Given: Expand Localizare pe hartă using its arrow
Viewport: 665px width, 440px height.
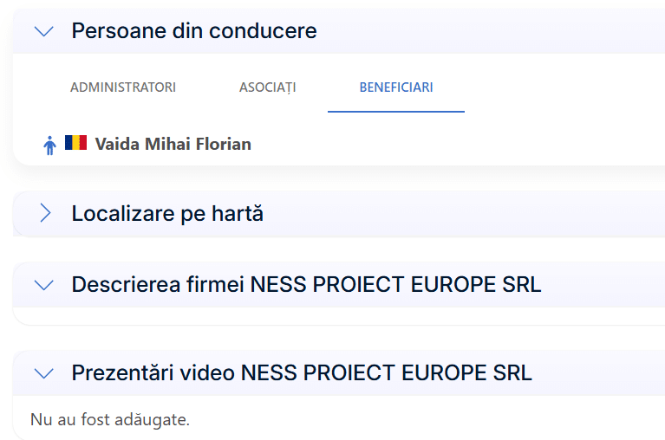Looking at the screenshot, I should pyautogui.click(x=45, y=213).
